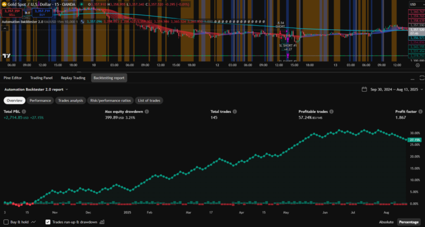425x227 pixels.
Task: Collapse the indicator legend with the arrow
Action: [5, 28]
